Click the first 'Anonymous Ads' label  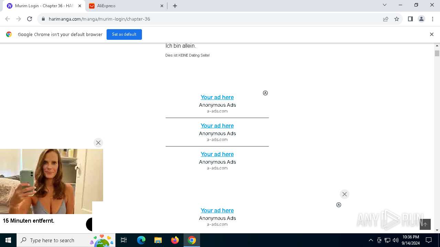(x=217, y=105)
